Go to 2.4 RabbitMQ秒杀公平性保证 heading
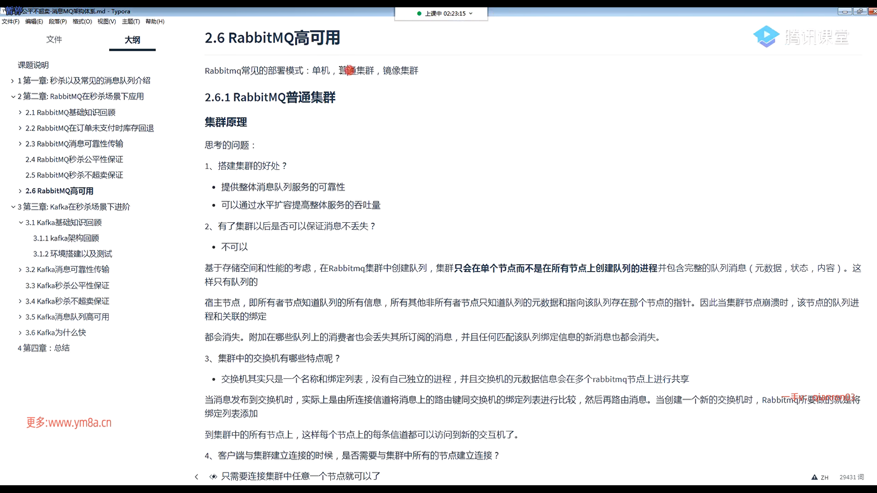This screenshot has height=493, width=877. 74,159
